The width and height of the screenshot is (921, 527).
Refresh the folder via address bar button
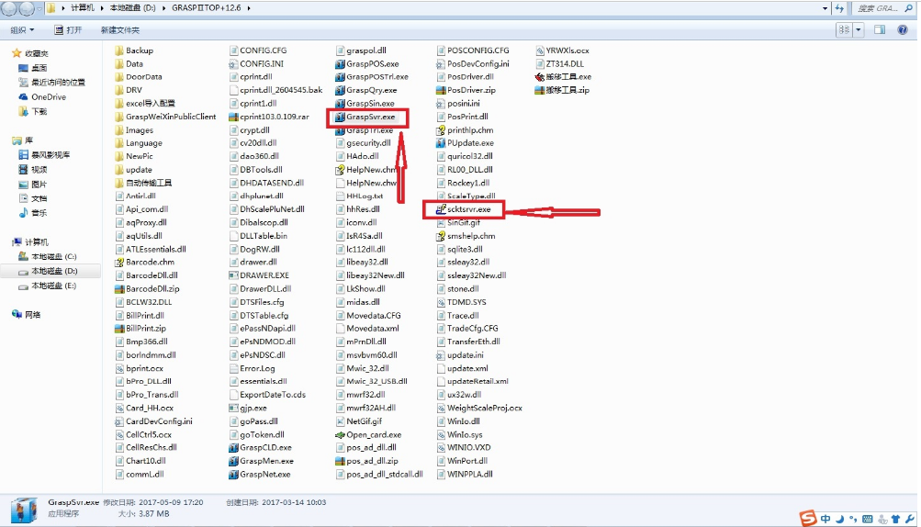(839, 8)
